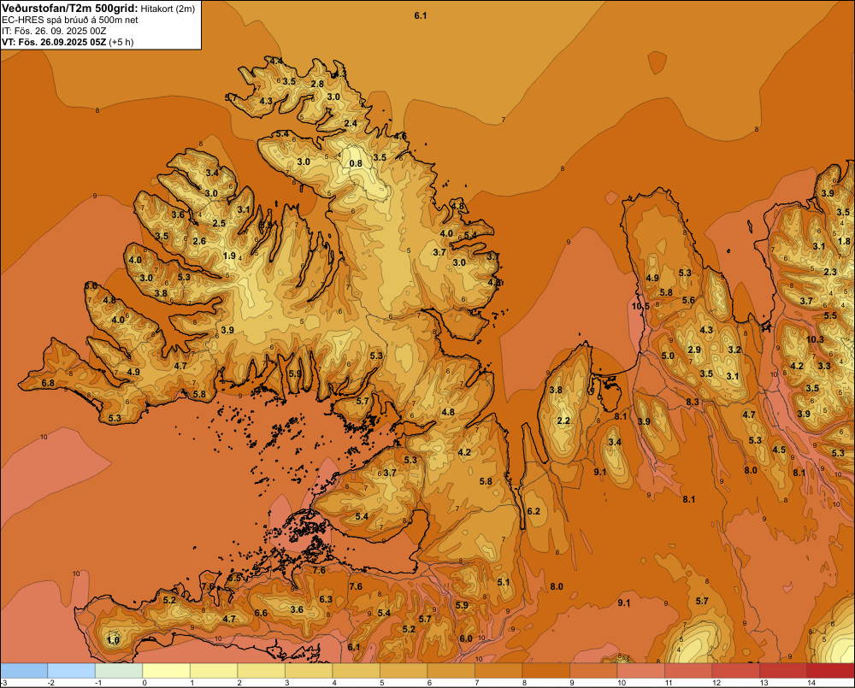Click the temperature value 5.0 on the map
This screenshot has height=688, width=855.
pyautogui.click(x=668, y=356)
